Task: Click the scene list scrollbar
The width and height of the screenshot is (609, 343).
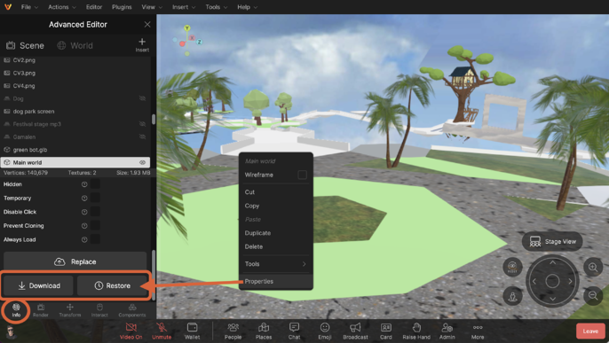Action: click(154, 119)
